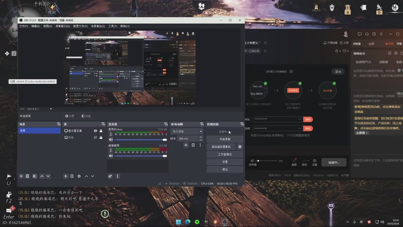Viewport: 403px width, 227px height.
Task: Click transition duration 300 ms field
Action: click(x=188, y=138)
